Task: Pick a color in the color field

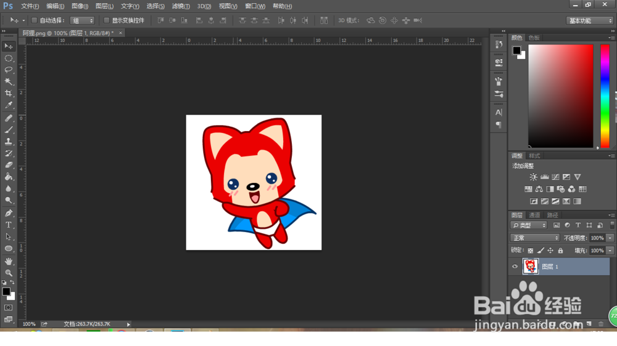Action: click(x=560, y=96)
